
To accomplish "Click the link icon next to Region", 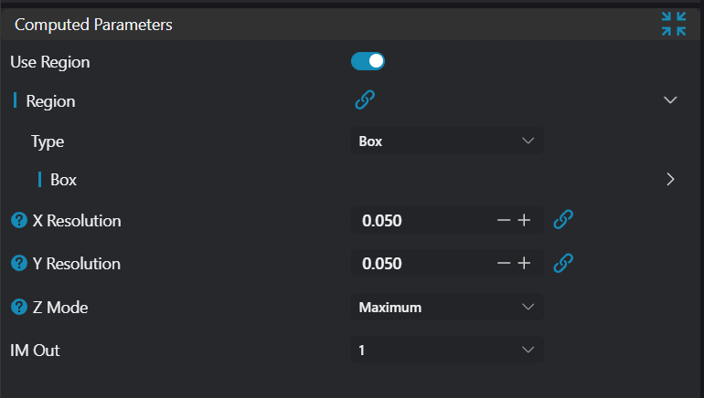I will [x=365, y=100].
